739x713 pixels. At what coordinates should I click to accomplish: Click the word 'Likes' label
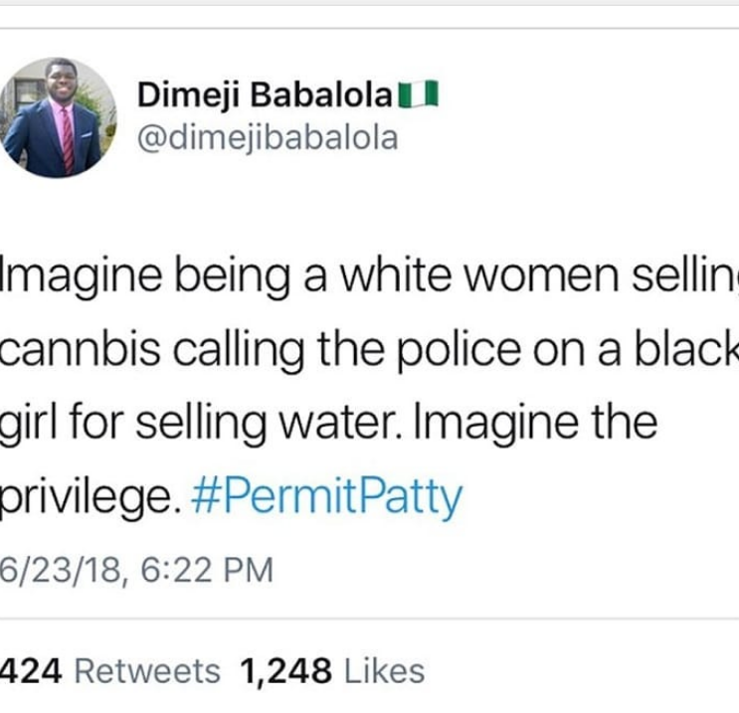point(385,671)
